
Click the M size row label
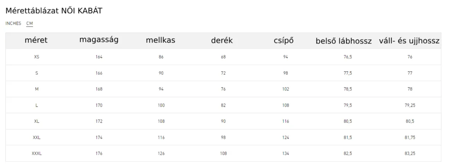coord(37,89)
